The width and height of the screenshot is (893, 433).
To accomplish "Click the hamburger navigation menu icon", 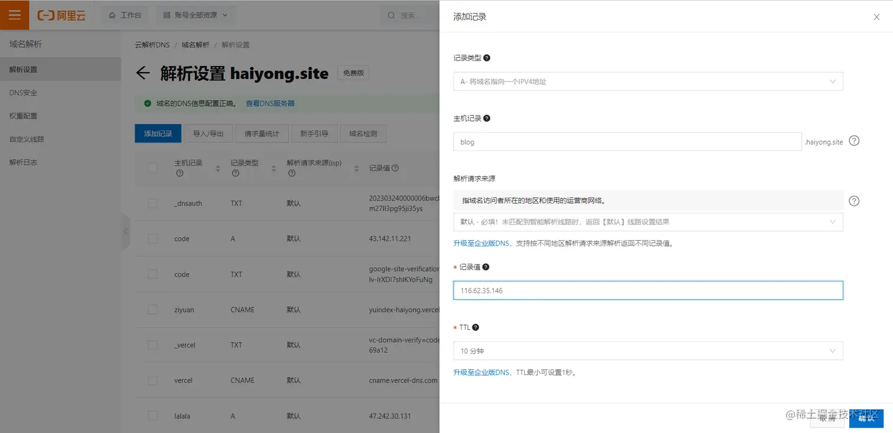I will [x=14, y=14].
